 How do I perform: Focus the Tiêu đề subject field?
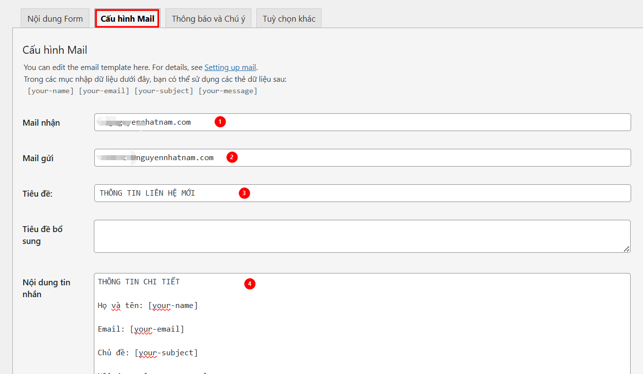pos(362,193)
